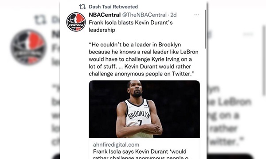Image resolution: width=266 pixels, height=159 pixels.
Task: Click the line about anonymous people on Twitter
Action: [x=141, y=74]
